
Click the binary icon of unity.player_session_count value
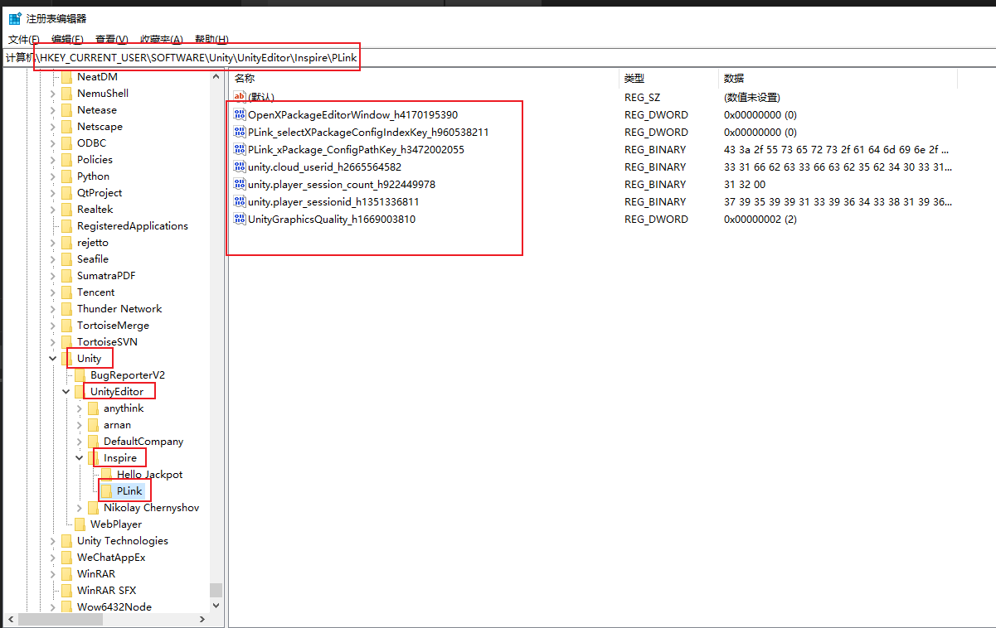(x=240, y=185)
